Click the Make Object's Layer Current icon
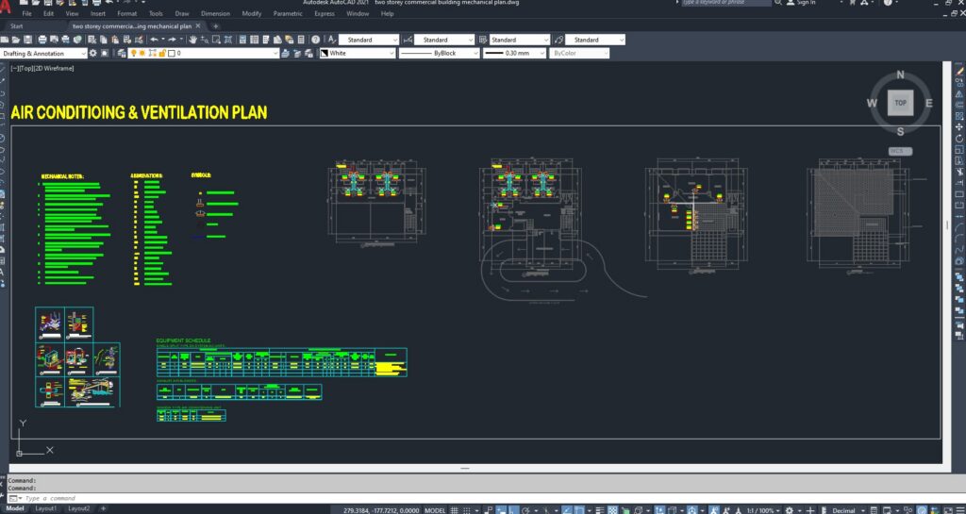This screenshot has width=966, height=514. (286, 53)
